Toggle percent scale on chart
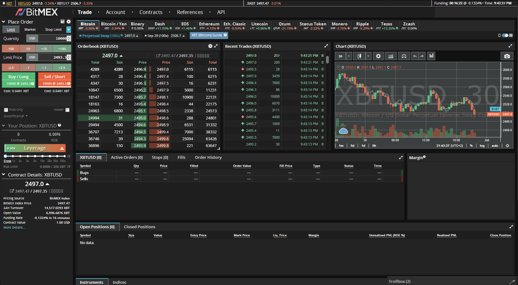Viewport: 518px width, 285px height. click(471, 145)
